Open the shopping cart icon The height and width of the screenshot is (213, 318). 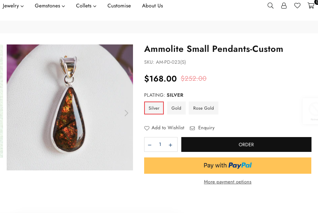(311, 6)
